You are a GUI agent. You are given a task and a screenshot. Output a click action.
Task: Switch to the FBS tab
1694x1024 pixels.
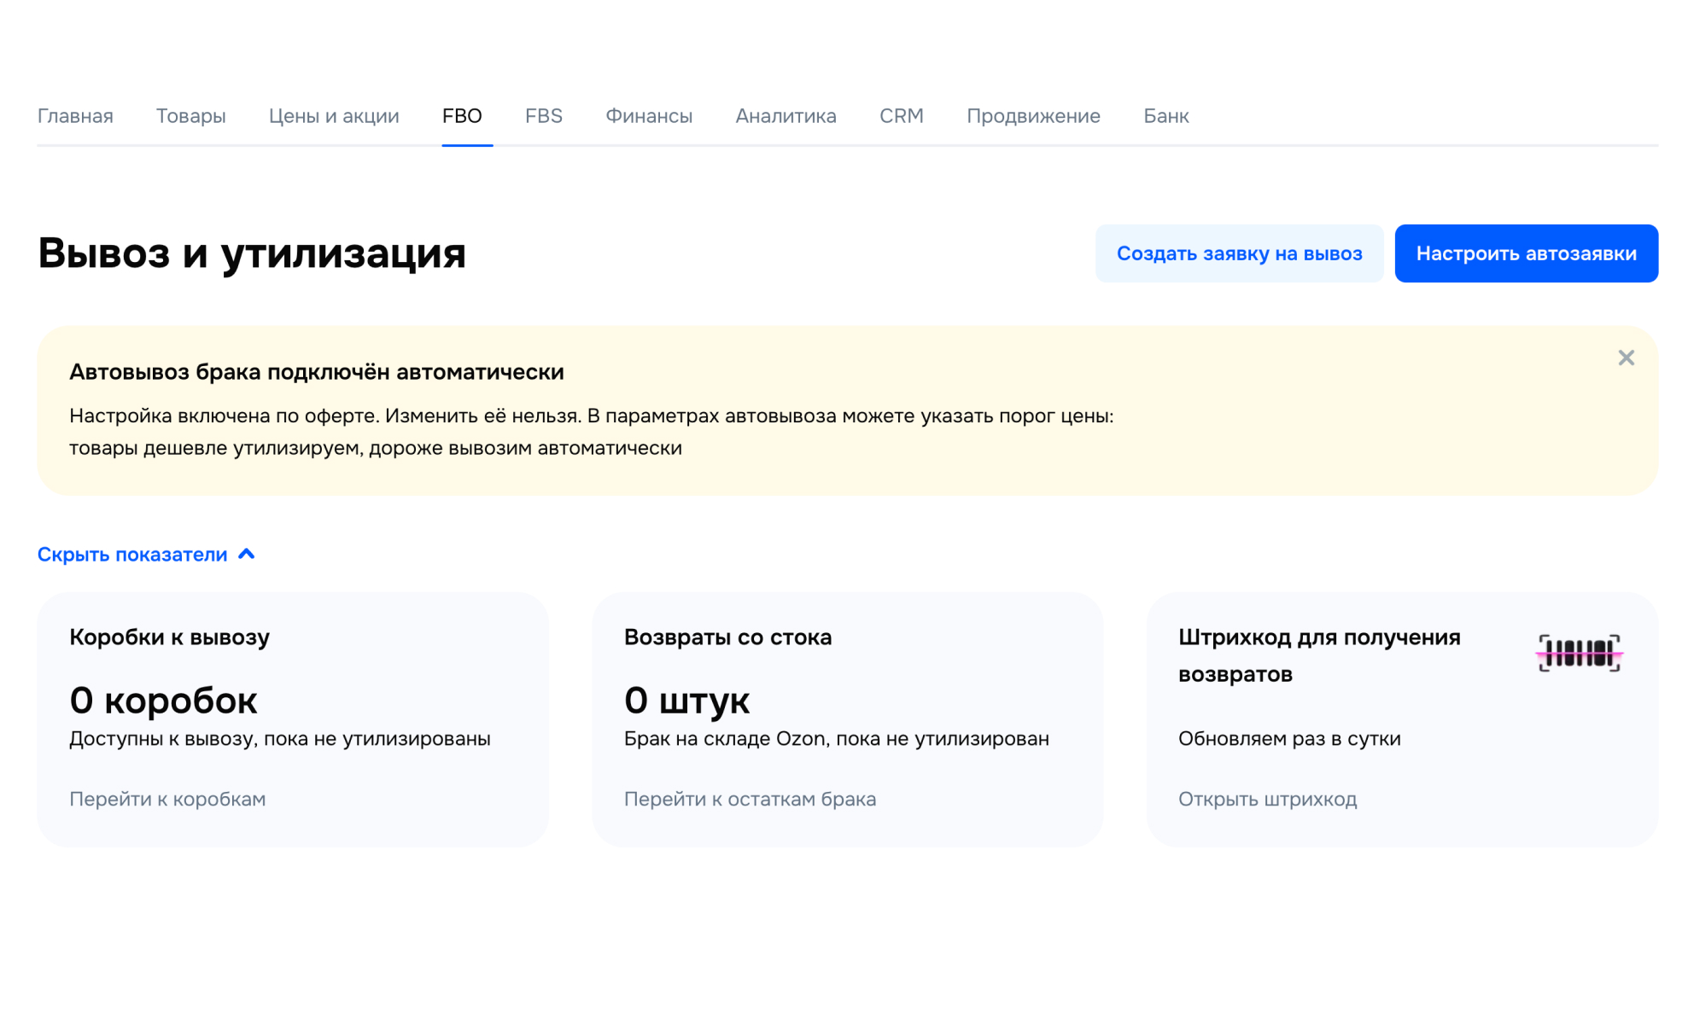[543, 116]
